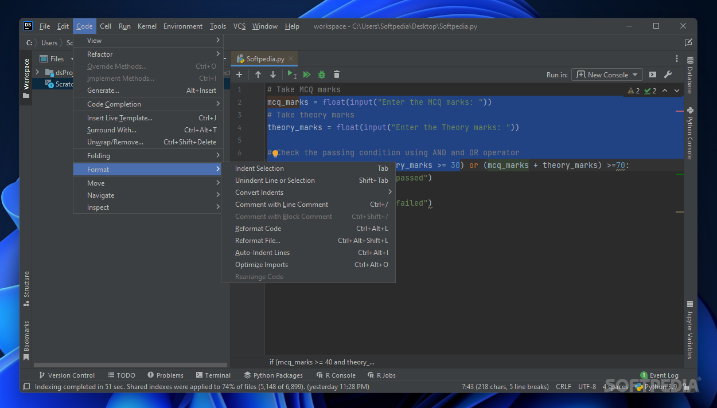717x408 pixels.
Task: Select Generate... from Code menu
Action: [148, 90]
